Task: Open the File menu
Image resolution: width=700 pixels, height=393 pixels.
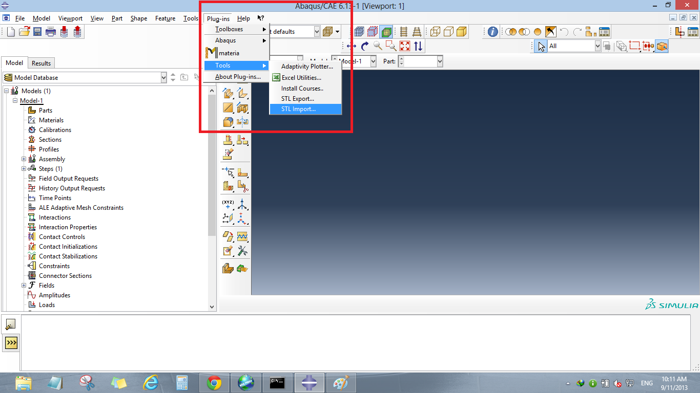Action: pyautogui.click(x=20, y=18)
